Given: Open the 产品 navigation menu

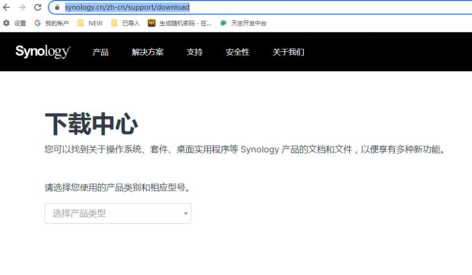Looking at the screenshot, I should [100, 52].
